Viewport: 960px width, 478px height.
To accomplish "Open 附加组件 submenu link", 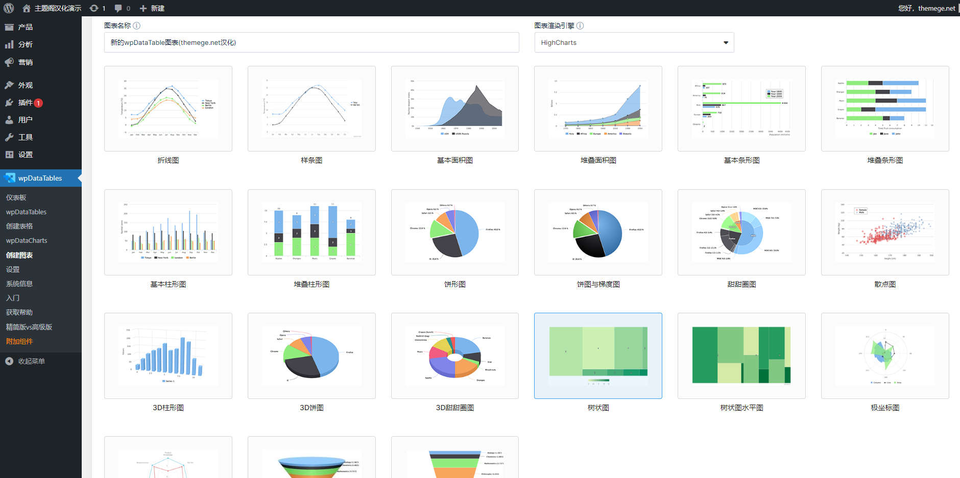I will tap(19, 341).
